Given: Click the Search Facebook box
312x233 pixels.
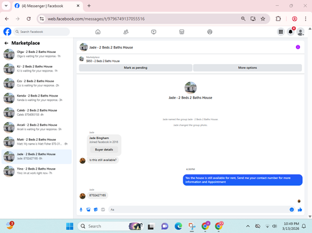Looking at the screenshot, I should point(42,32).
